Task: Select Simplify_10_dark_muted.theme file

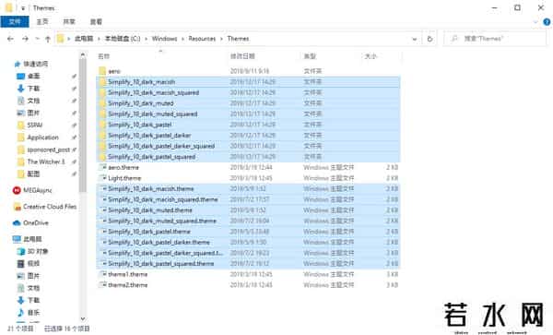Action: click(x=248, y=210)
